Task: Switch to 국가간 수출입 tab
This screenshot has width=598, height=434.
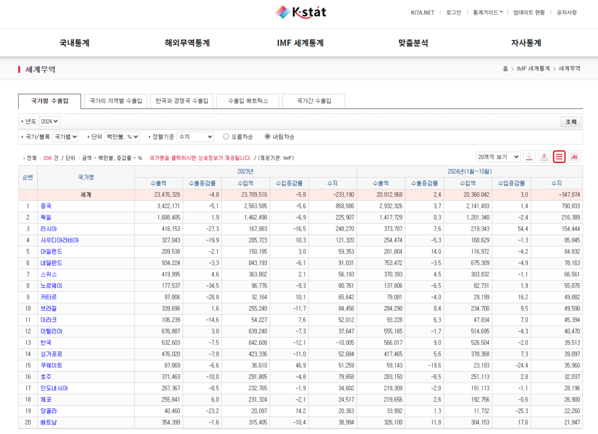Action: pyautogui.click(x=314, y=101)
